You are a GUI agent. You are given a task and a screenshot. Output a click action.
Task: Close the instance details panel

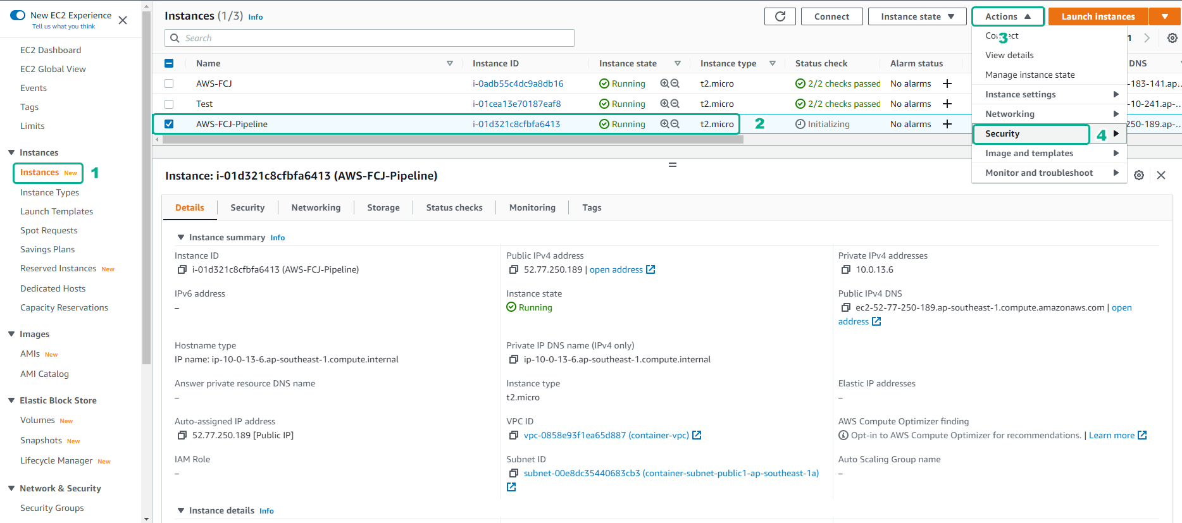coord(1161,175)
